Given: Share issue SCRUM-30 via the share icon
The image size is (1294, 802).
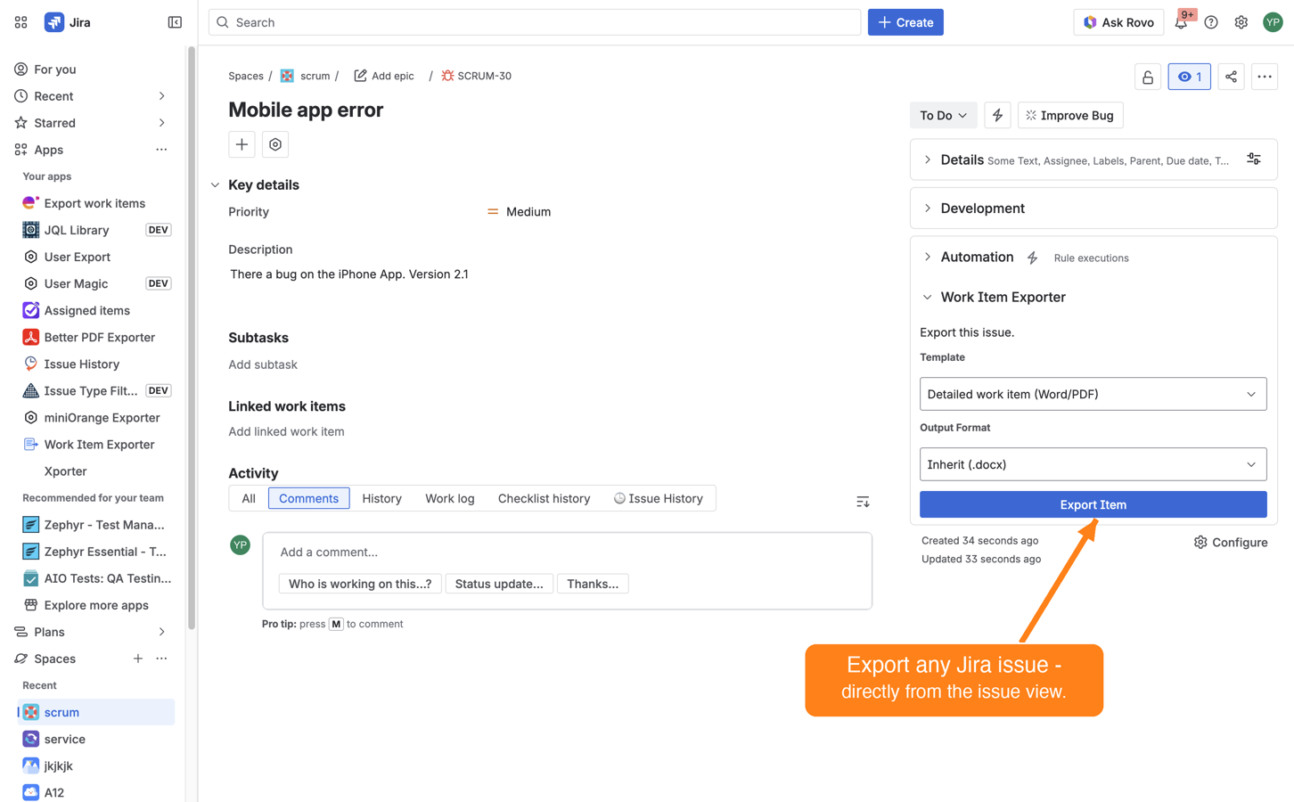Looking at the screenshot, I should (x=1231, y=77).
